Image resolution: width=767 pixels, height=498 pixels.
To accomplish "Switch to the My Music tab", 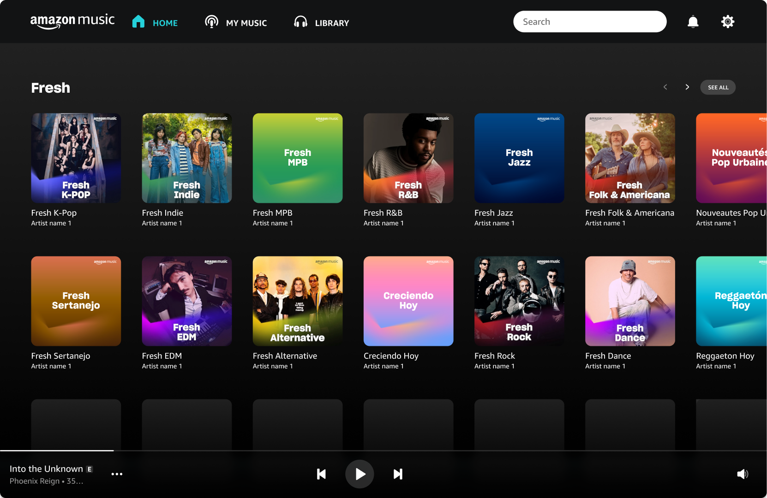I will tap(236, 23).
